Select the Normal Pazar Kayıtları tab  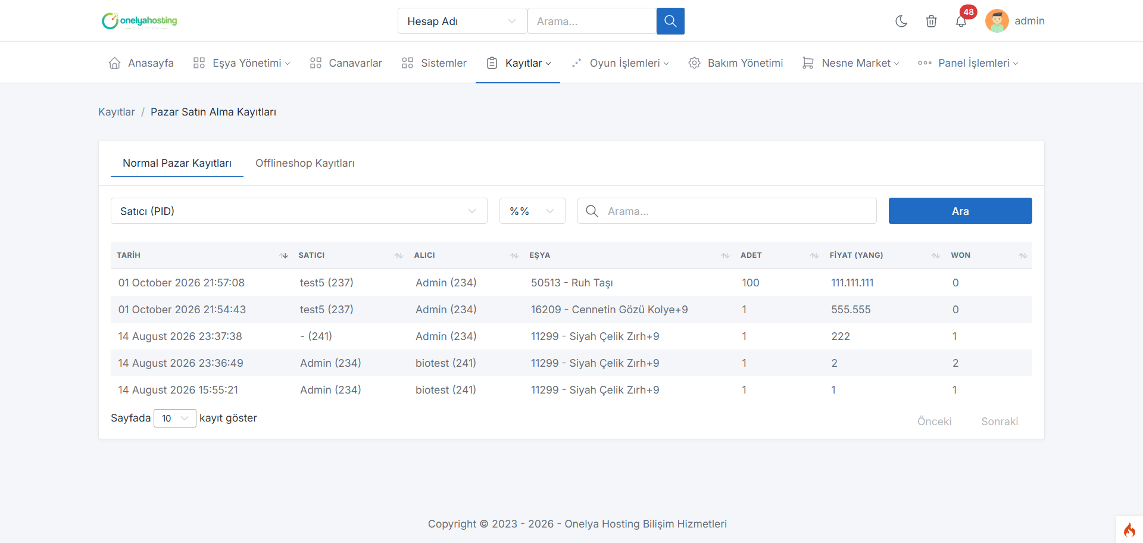[x=177, y=163]
